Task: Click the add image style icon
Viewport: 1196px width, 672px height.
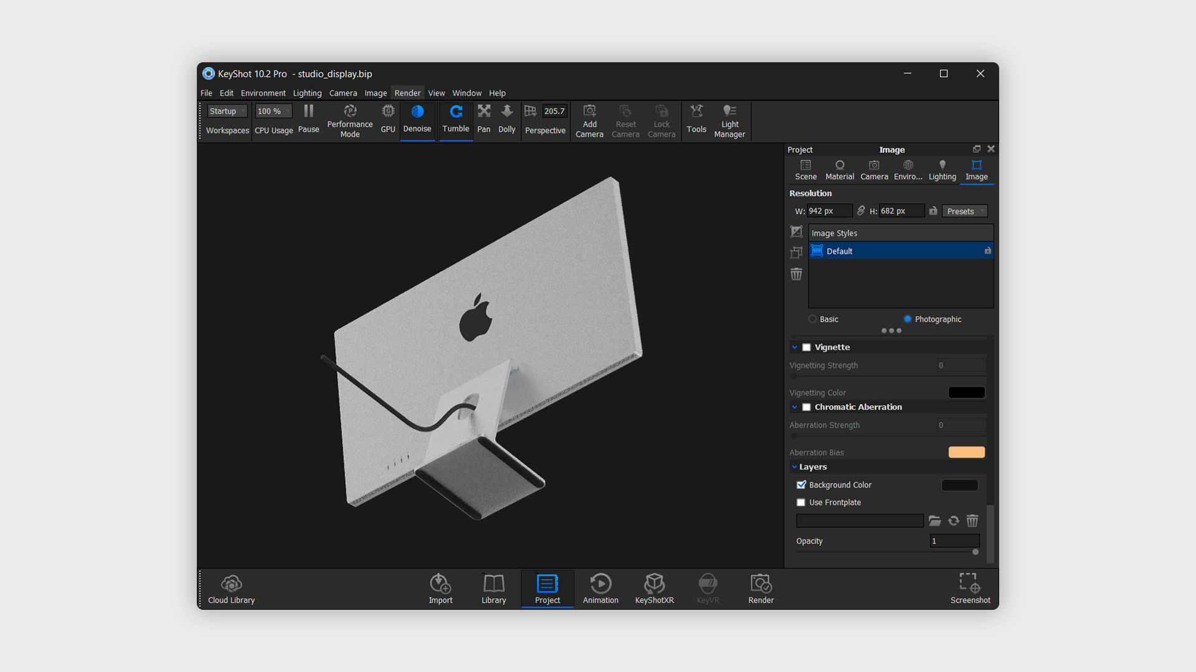Action: coord(796,231)
